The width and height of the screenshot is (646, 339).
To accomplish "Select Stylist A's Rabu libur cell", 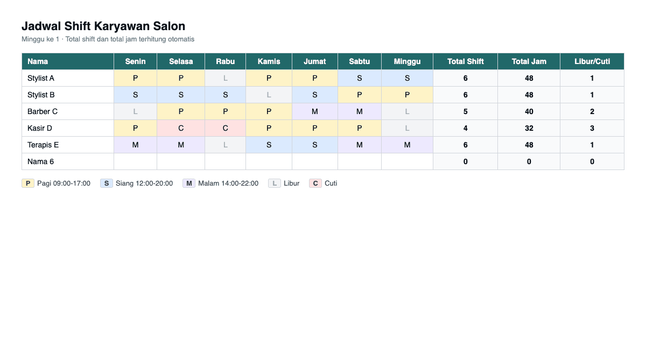I will [225, 78].
